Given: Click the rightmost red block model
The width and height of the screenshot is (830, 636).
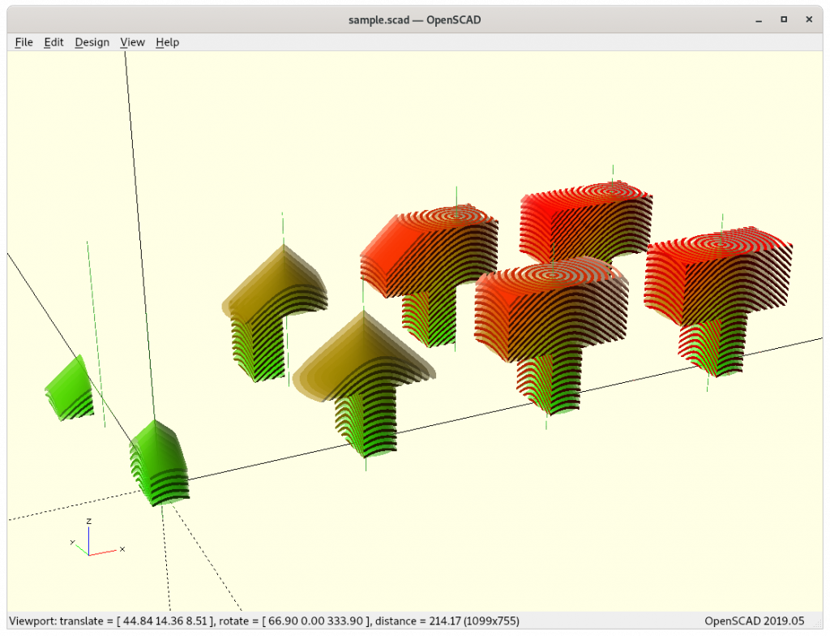Looking at the screenshot, I should coord(718,302).
